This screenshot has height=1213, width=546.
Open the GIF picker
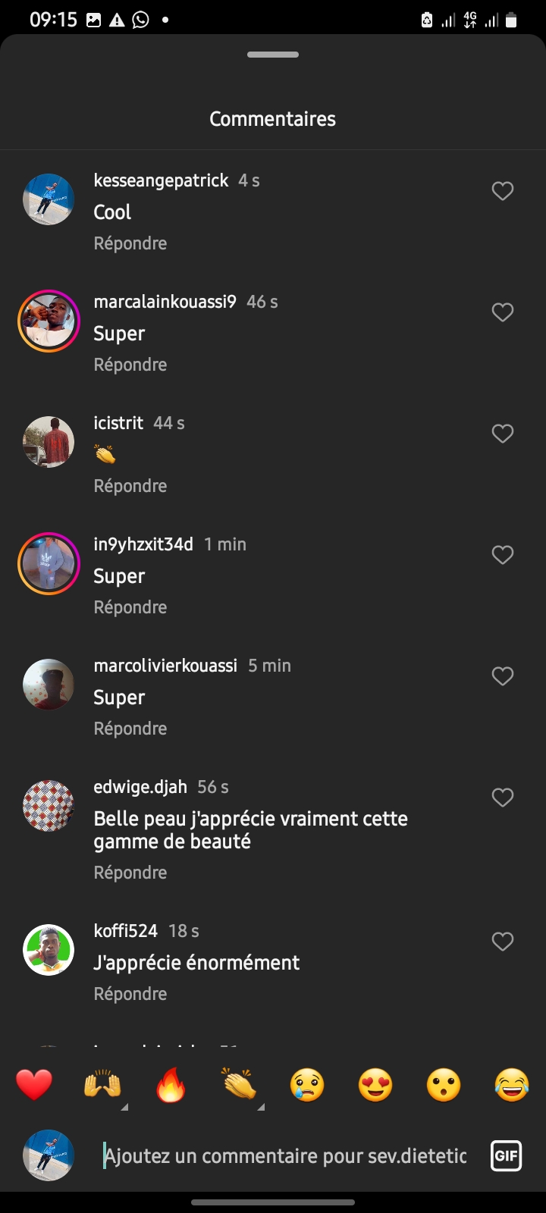[506, 1156]
